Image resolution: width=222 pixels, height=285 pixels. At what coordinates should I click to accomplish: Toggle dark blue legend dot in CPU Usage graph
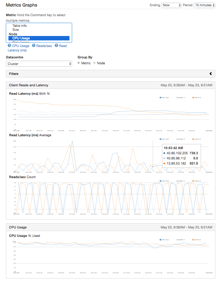pyautogui.click(x=160, y=240)
